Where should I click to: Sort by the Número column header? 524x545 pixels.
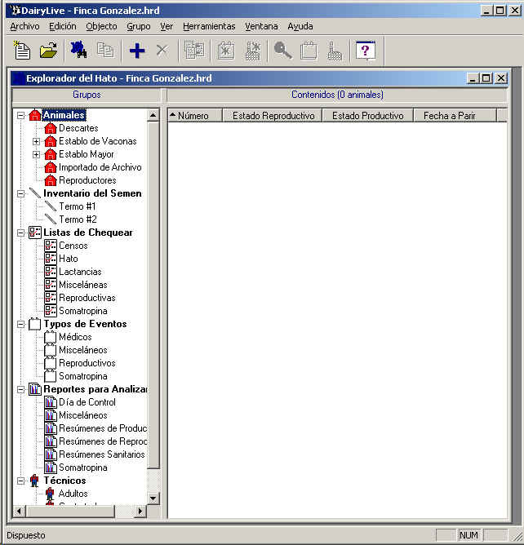(x=193, y=116)
